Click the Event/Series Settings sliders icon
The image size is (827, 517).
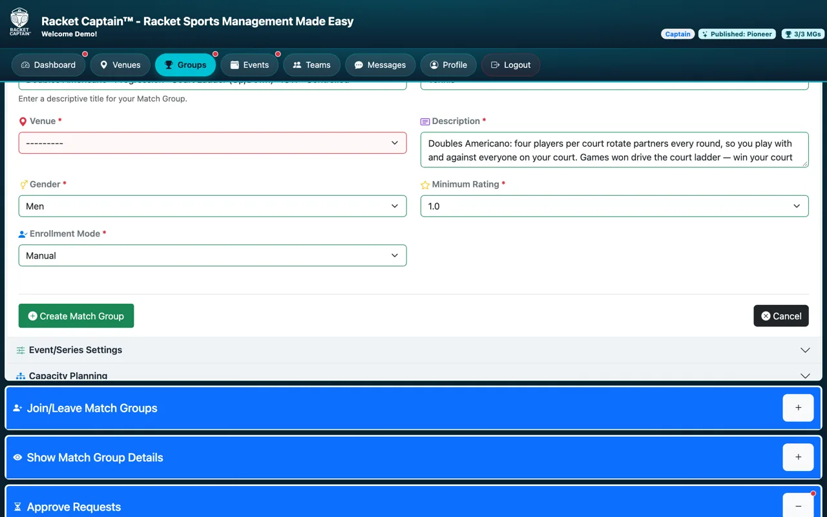click(21, 350)
